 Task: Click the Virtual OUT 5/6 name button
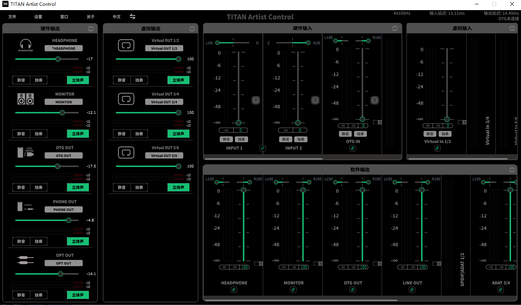(x=164, y=155)
